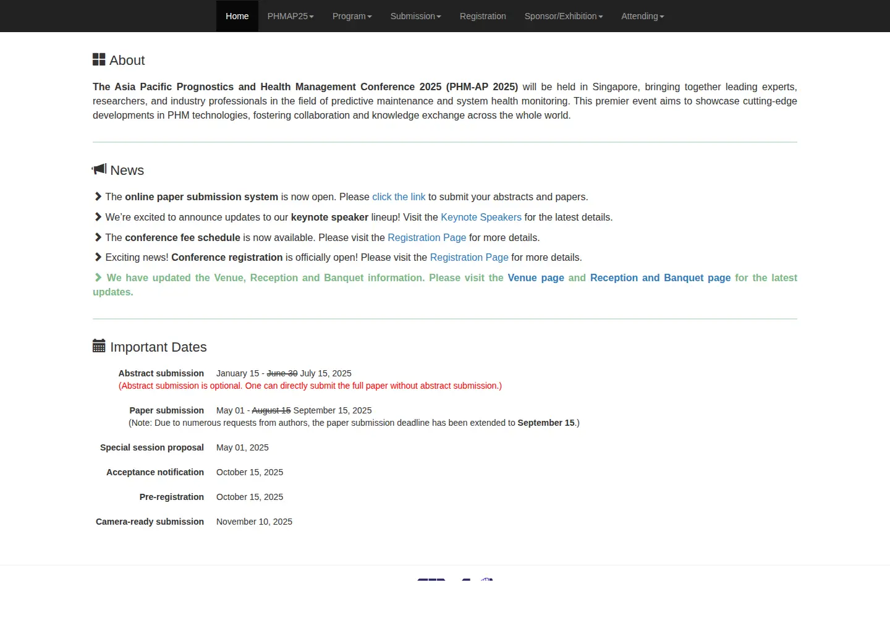
Task: Open the Submission dropdown menu
Action: (416, 16)
